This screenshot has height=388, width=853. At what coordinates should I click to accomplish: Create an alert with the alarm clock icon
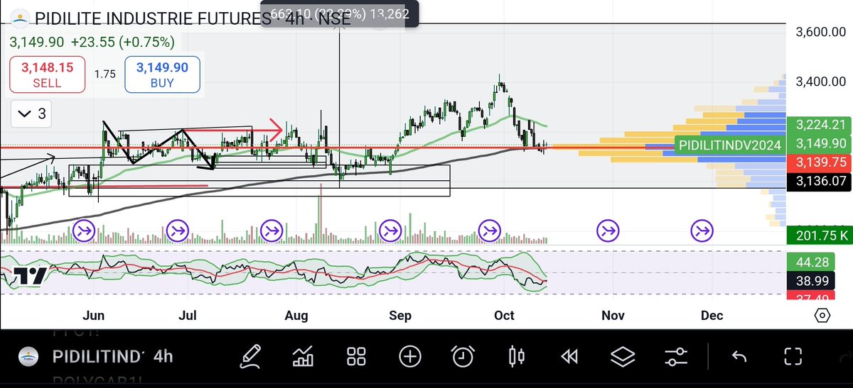(463, 357)
